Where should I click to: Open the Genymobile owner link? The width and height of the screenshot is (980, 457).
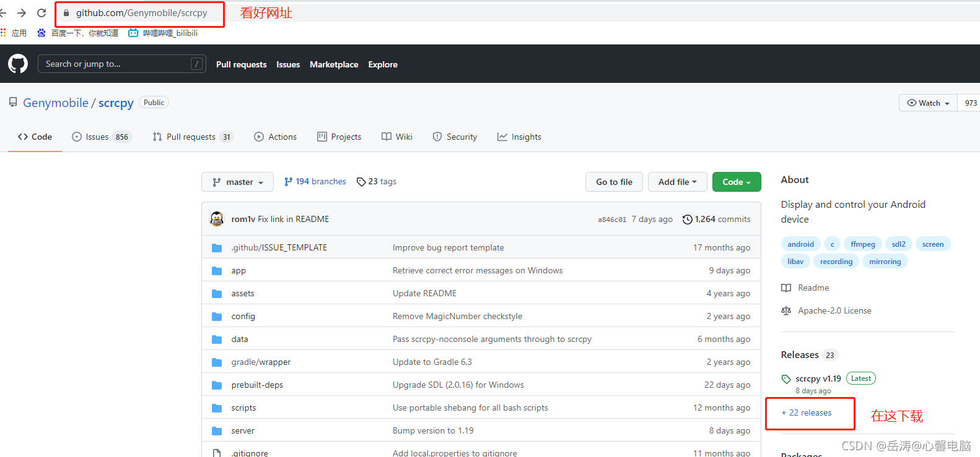coord(56,103)
